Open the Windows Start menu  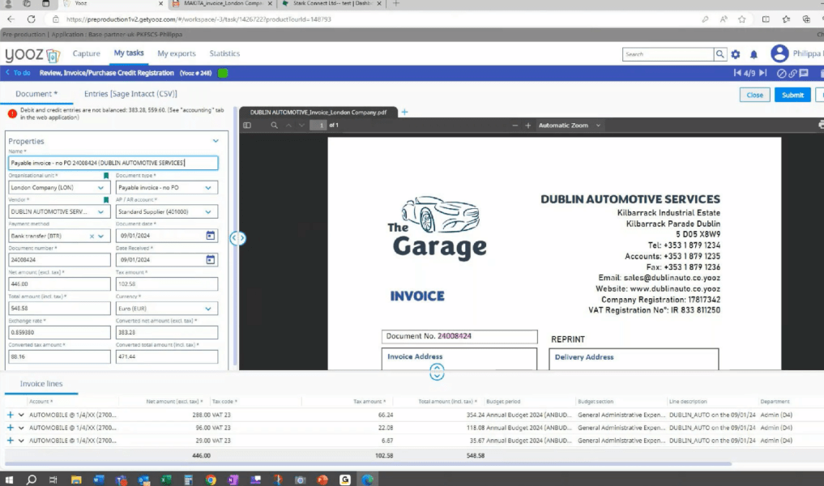tap(9, 480)
